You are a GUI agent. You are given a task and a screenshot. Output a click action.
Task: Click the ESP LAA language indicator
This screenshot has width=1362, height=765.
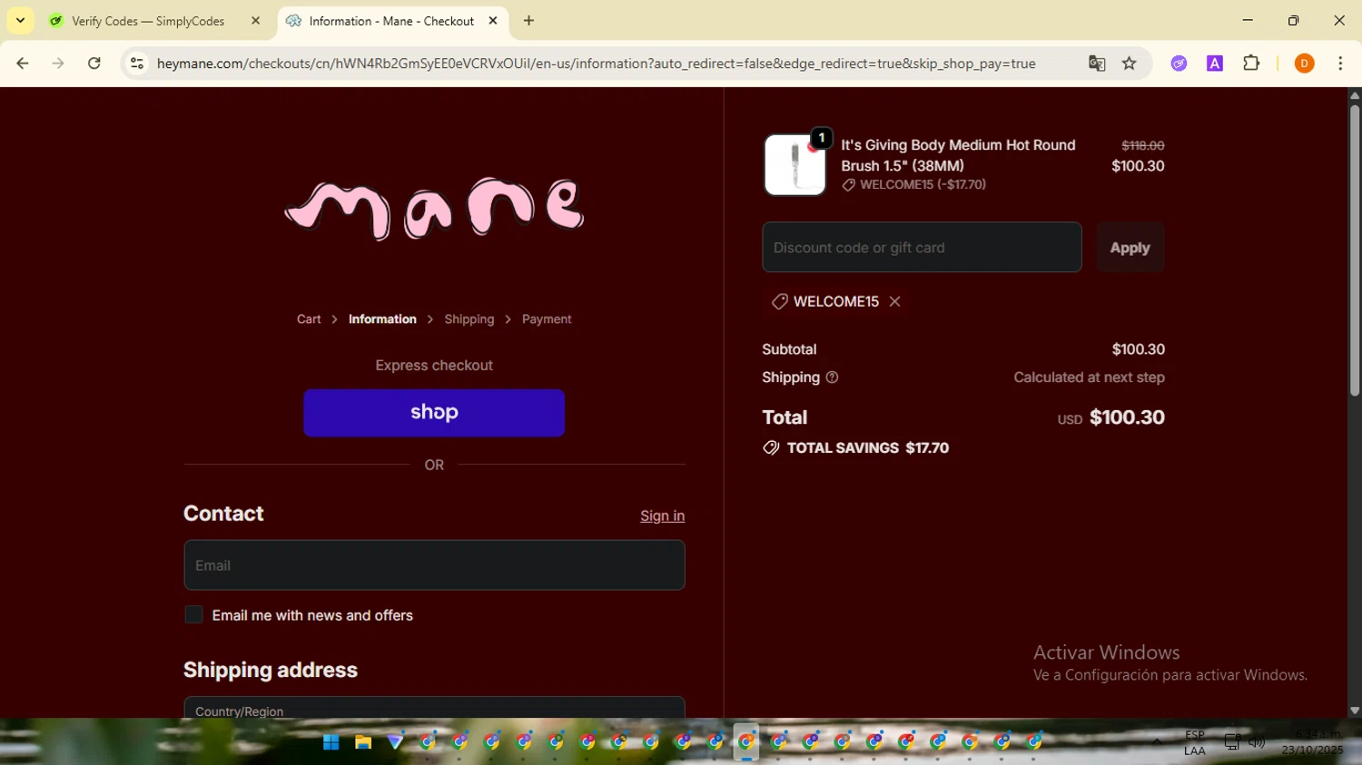coord(1195,742)
